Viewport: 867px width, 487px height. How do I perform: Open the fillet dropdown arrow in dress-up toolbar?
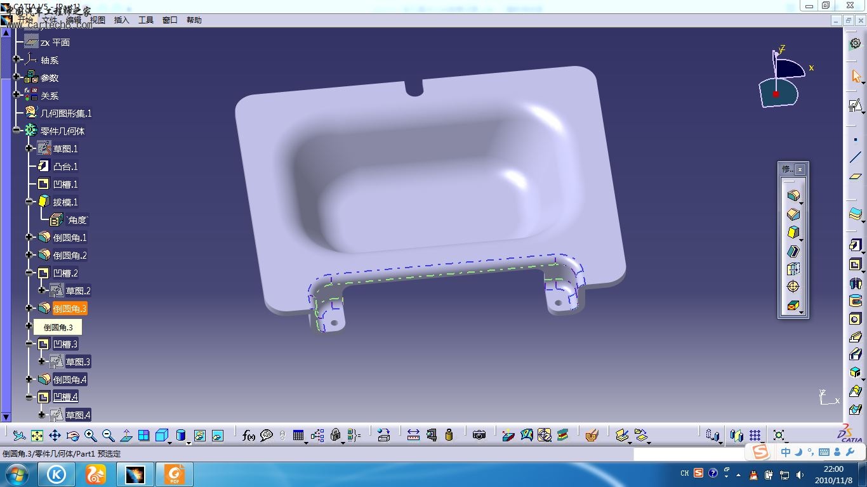[x=802, y=204]
